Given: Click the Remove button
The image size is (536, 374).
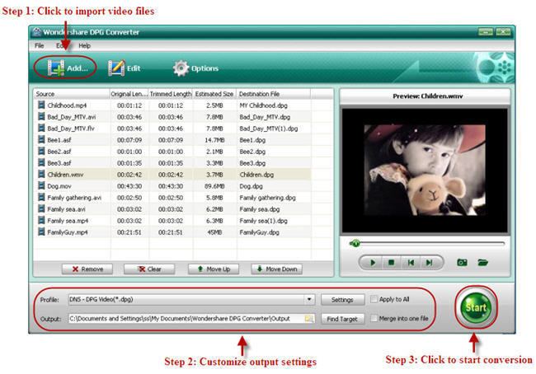Looking at the screenshot, I should click(x=87, y=269).
